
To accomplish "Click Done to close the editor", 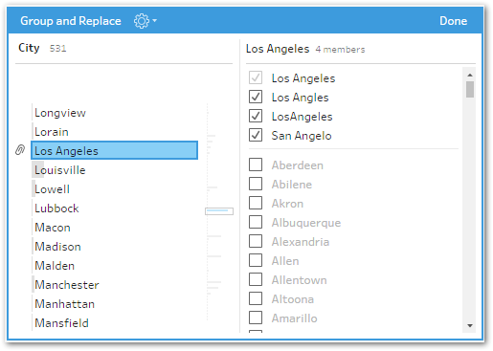I will click(x=453, y=21).
